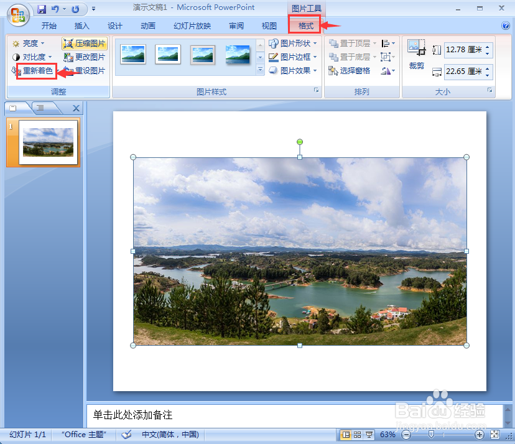Screen dimensions: 515x444
Task: Switch to the outline pane tab
Action: (40, 108)
